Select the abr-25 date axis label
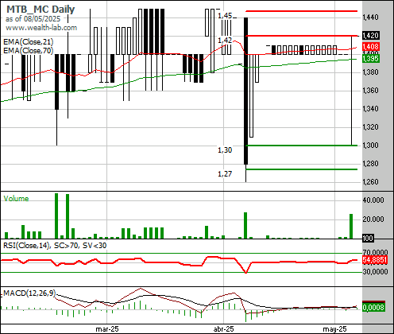This screenshot has width=394, height=334. (x=223, y=329)
